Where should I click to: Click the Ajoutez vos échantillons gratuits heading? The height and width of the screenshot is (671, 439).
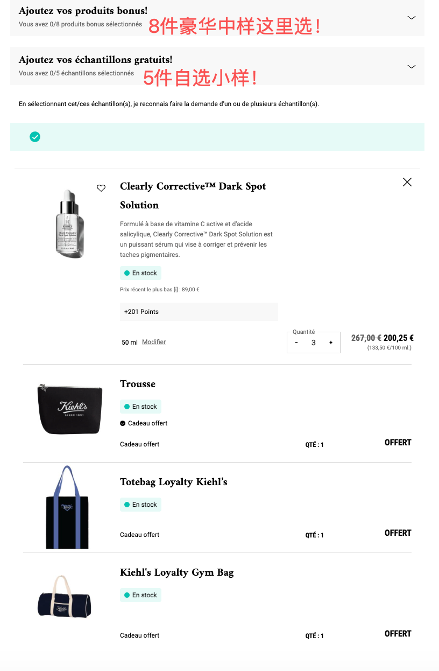click(x=95, y=60)
